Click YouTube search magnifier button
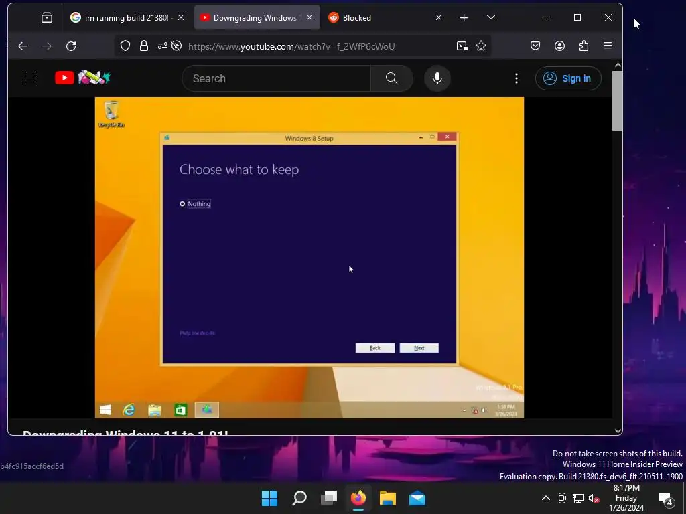Viewport: 686px width, 514px height. tap(391, 78)
